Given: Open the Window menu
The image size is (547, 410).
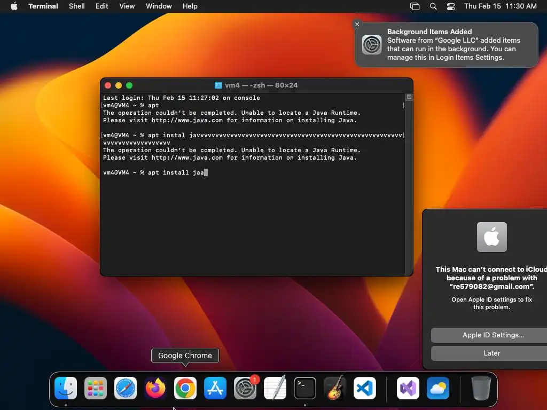Looking at the screenshot, I should point(159,6).
